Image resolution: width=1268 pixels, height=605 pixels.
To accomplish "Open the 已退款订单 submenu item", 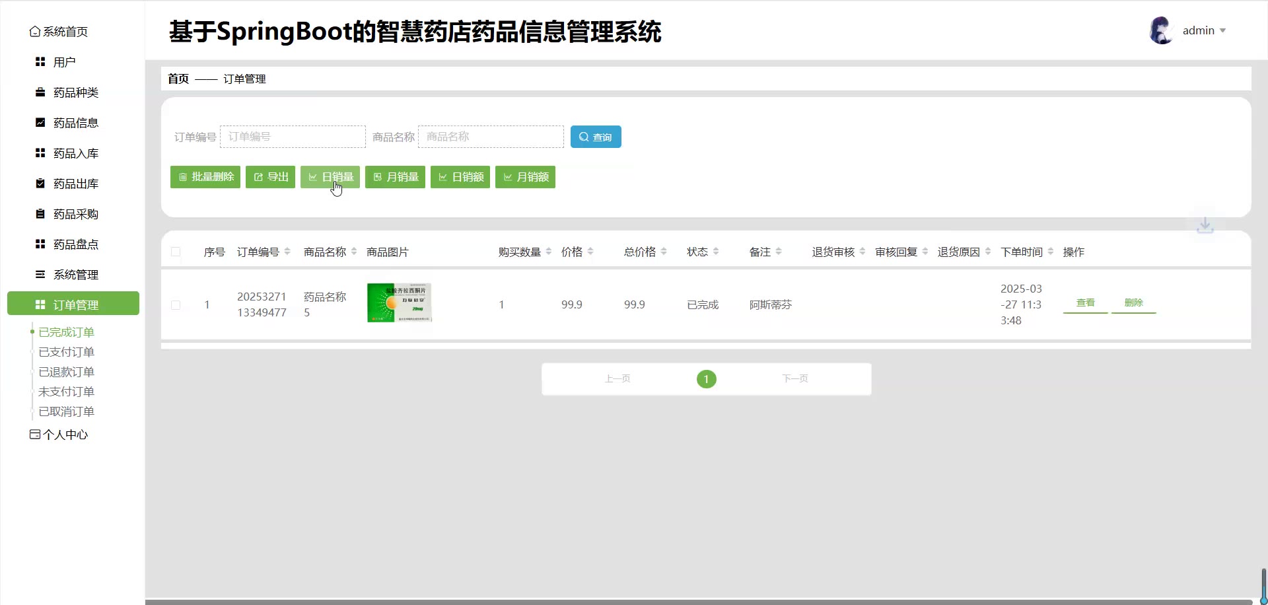I will tap(66, 372).
